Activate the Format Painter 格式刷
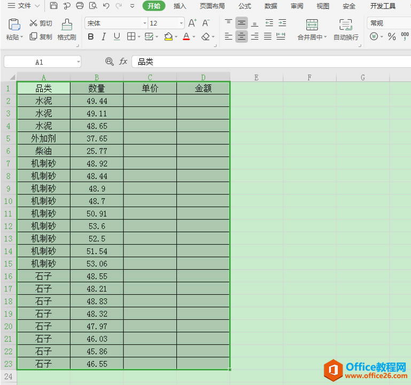Screen dimensions: 411x385 click(67, 29)
